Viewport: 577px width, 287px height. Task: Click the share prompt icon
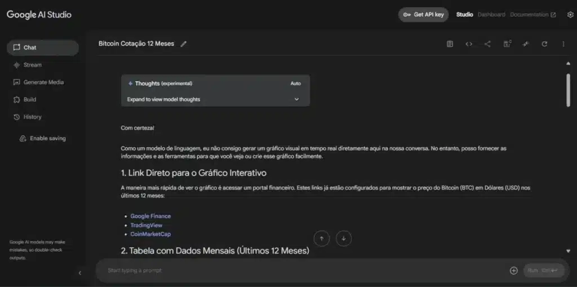487,44
